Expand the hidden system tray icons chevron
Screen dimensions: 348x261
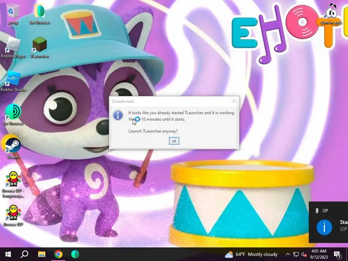click(288, 254)
